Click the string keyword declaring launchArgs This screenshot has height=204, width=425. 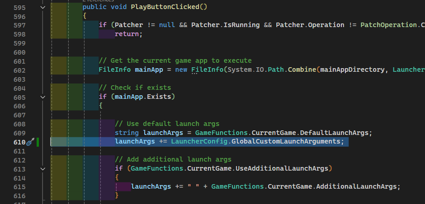click(127, 133)
